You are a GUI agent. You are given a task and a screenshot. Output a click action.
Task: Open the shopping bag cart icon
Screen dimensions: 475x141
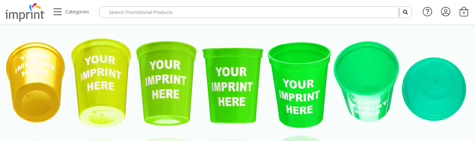point(464,12)
